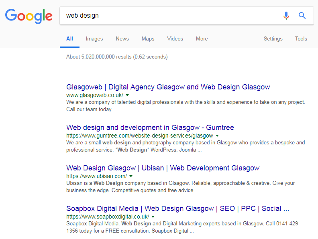The width and height of the screenshot is (318, 239).
Task: Expand dropdown arrow beside soapboxdigital.co.uk URL
Action: point(153,217)
